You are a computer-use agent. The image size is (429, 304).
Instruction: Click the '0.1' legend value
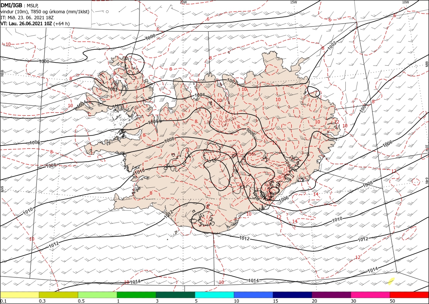3,301
